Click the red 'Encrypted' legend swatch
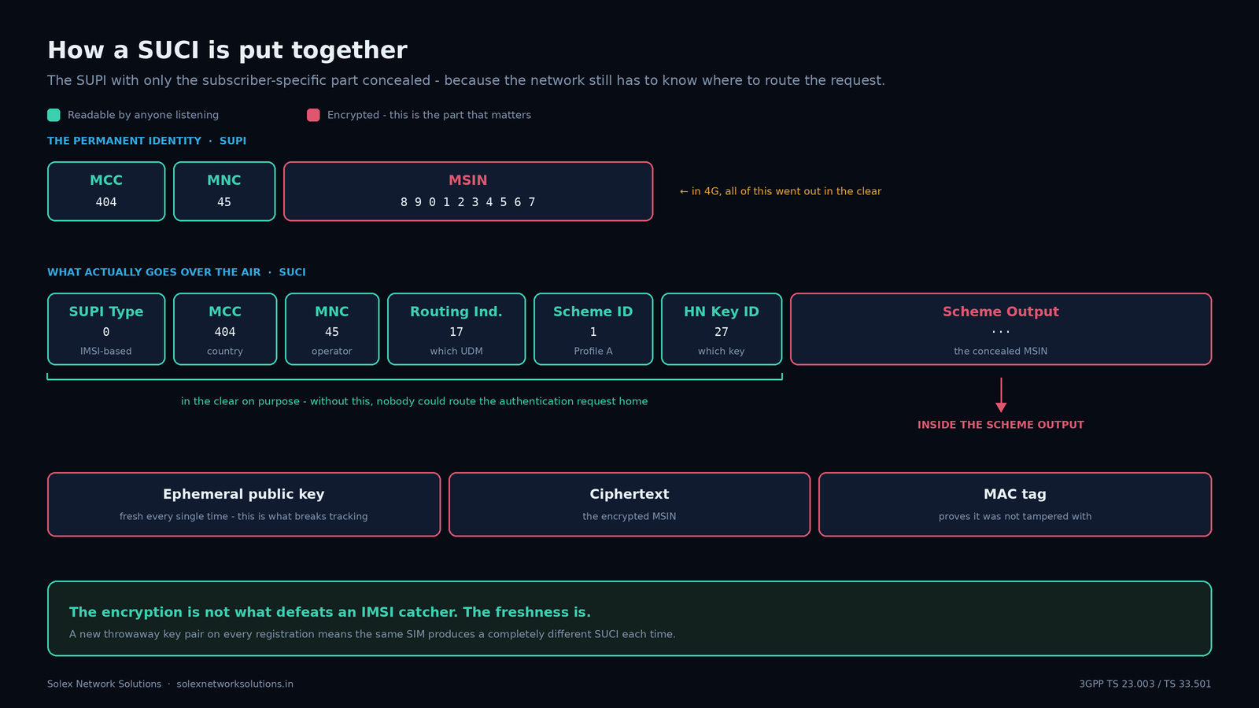The height and width of the screenshot is (708, 1259). click(x=313, y=115)
